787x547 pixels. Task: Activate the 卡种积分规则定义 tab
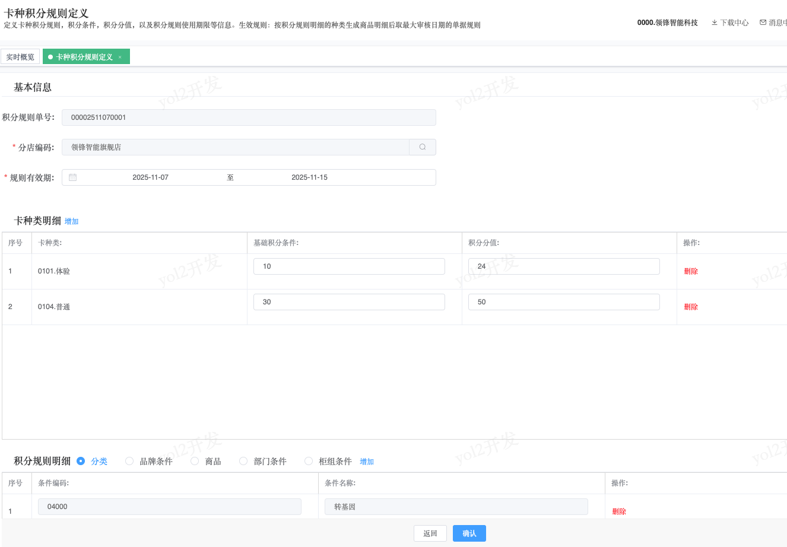84,57
